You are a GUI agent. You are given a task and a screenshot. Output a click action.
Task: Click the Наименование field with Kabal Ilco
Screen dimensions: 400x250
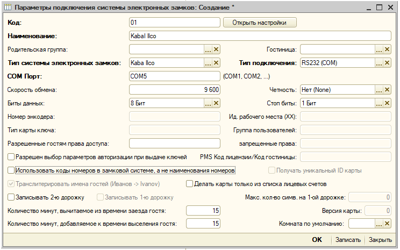click(x=260, y=36)
